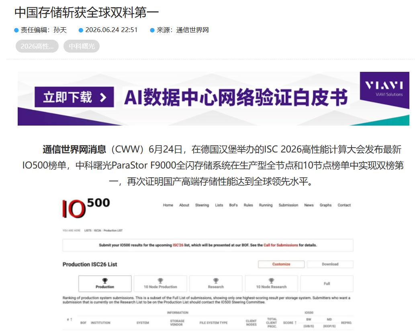Open the About nav item
Image resolution: width=415 pixels, height=331 pixels.
click(x=184, y=205)
